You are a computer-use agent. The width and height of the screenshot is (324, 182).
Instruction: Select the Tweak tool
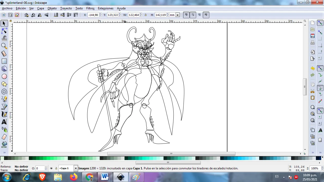point(4,38)
